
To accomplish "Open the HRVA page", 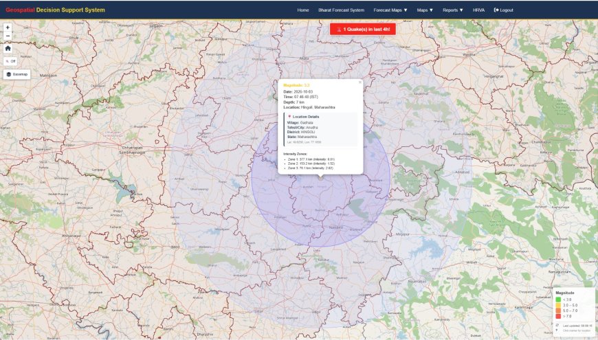I will pos(478,10).
